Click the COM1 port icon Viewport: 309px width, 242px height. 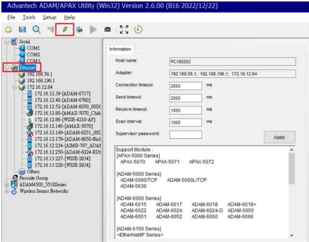[22, 48]
